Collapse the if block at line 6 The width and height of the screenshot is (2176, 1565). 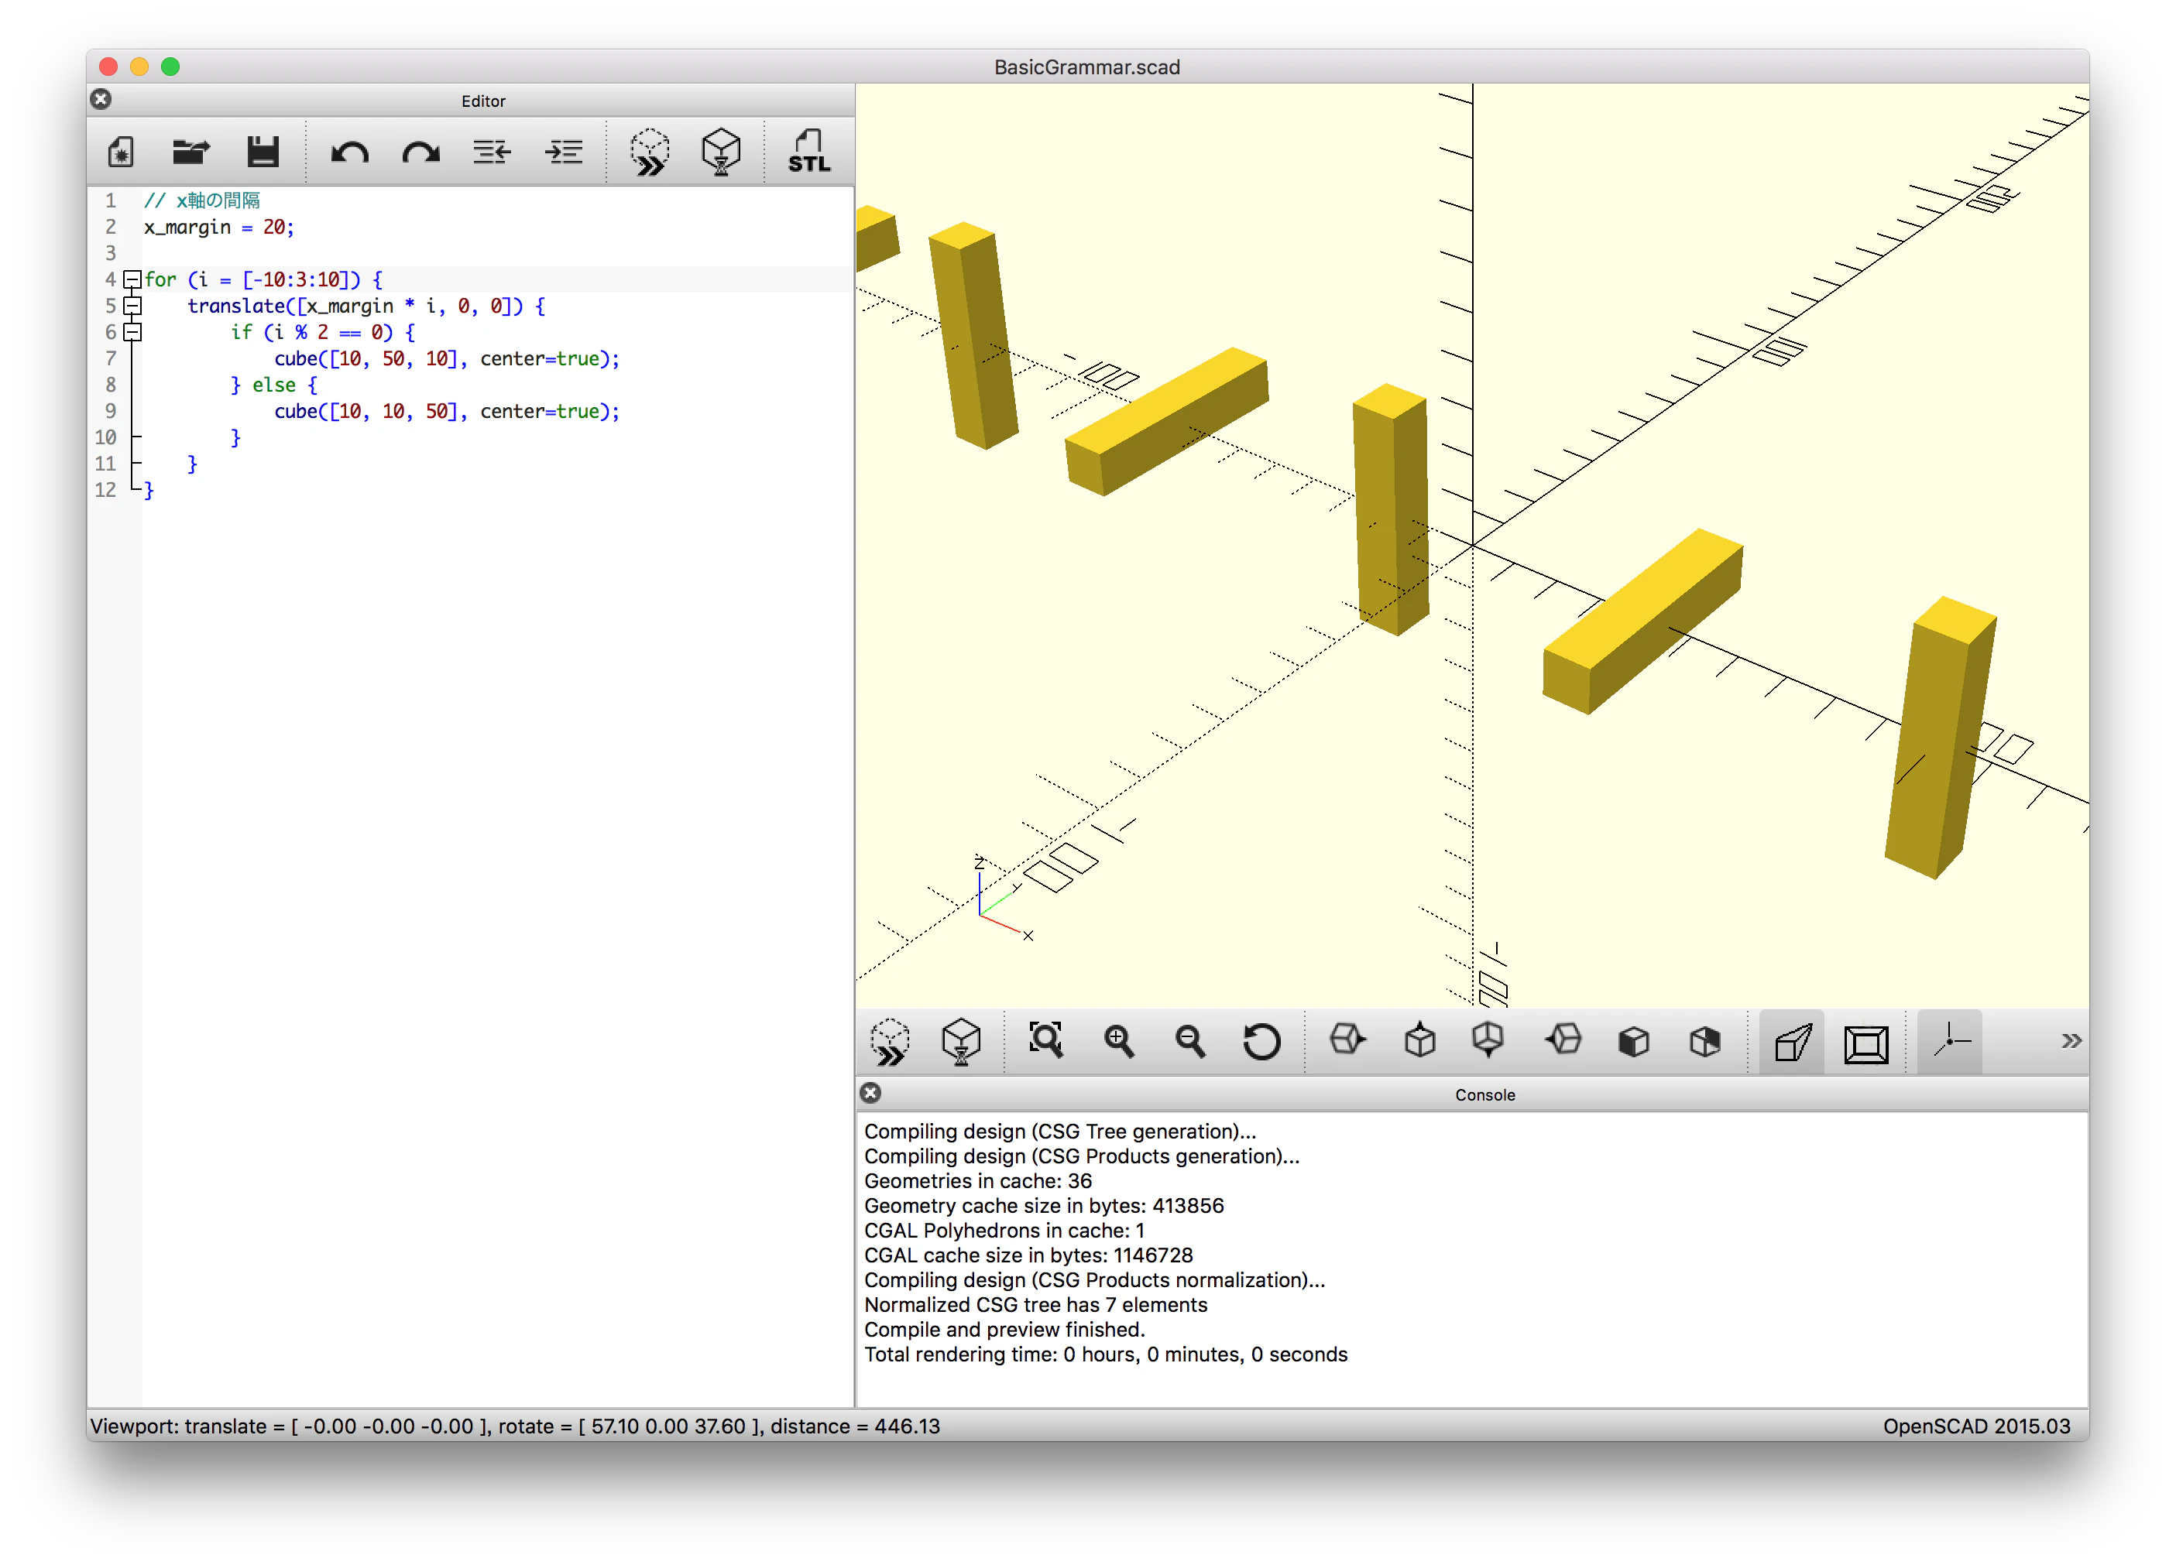(132, 332)
